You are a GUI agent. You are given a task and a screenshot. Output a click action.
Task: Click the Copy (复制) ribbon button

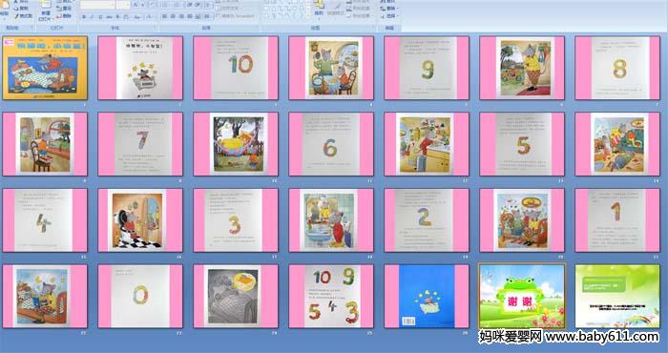click(21, 8)
